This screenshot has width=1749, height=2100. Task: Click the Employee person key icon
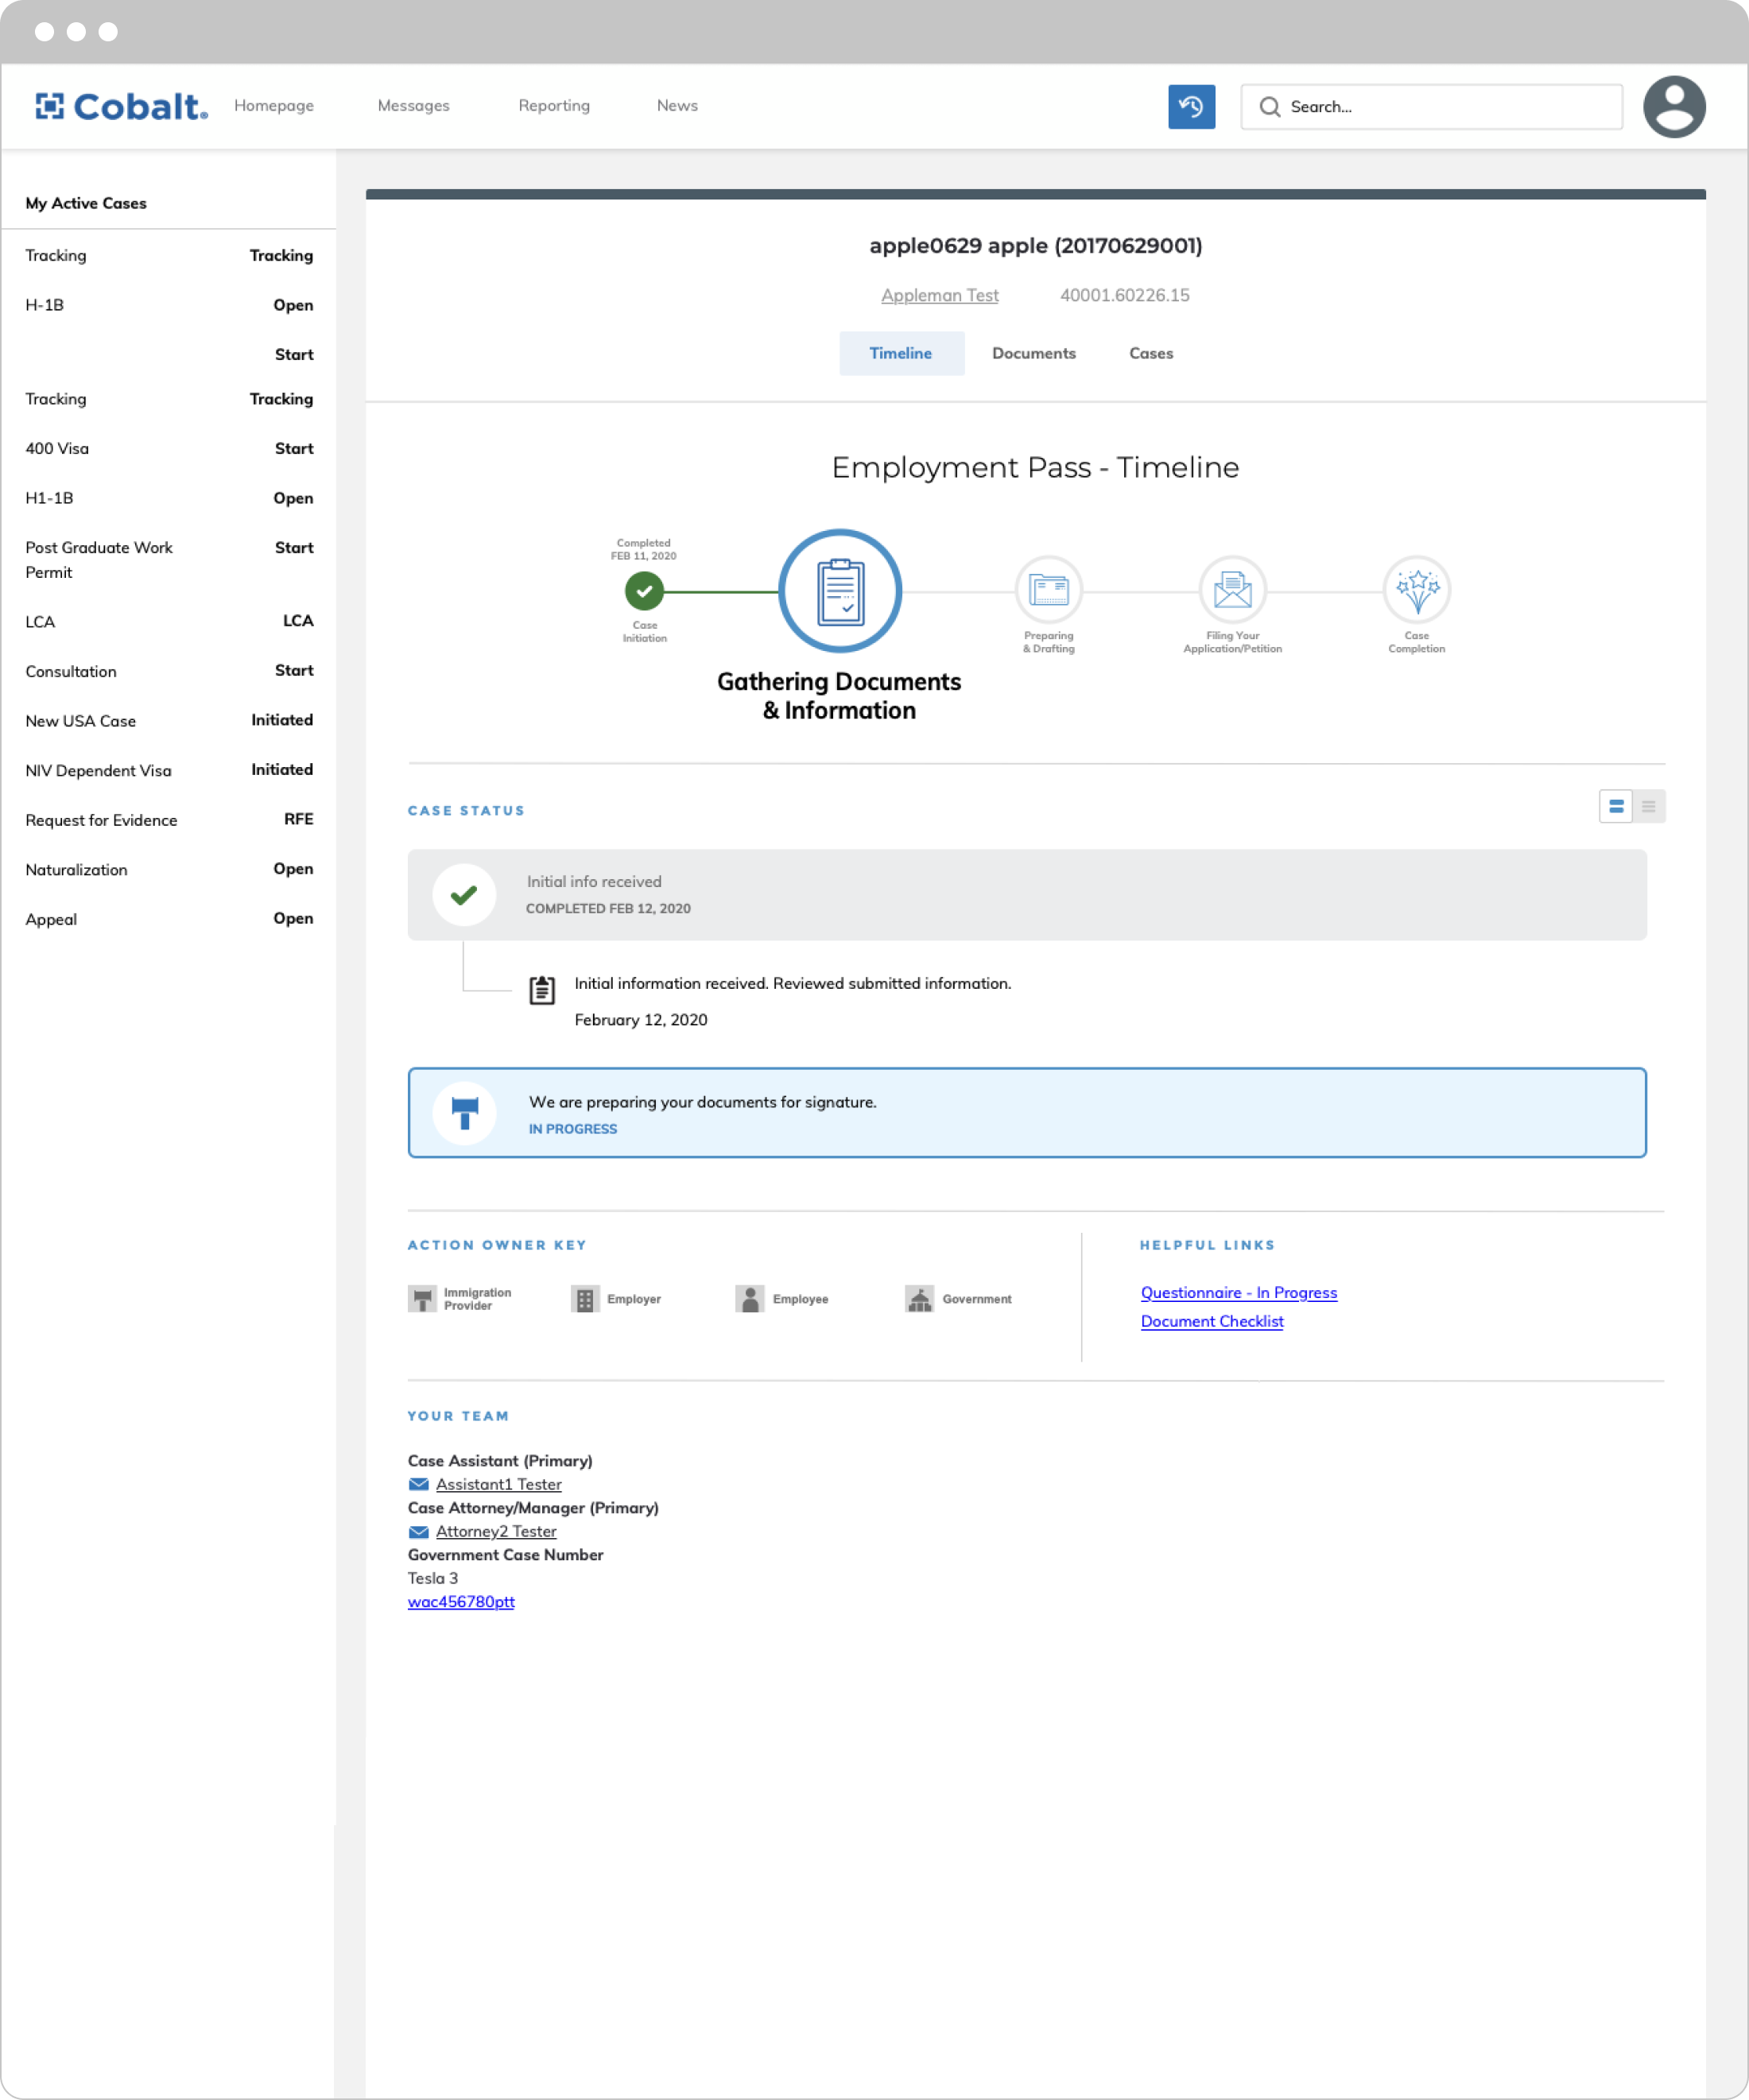coord(749,1299)
